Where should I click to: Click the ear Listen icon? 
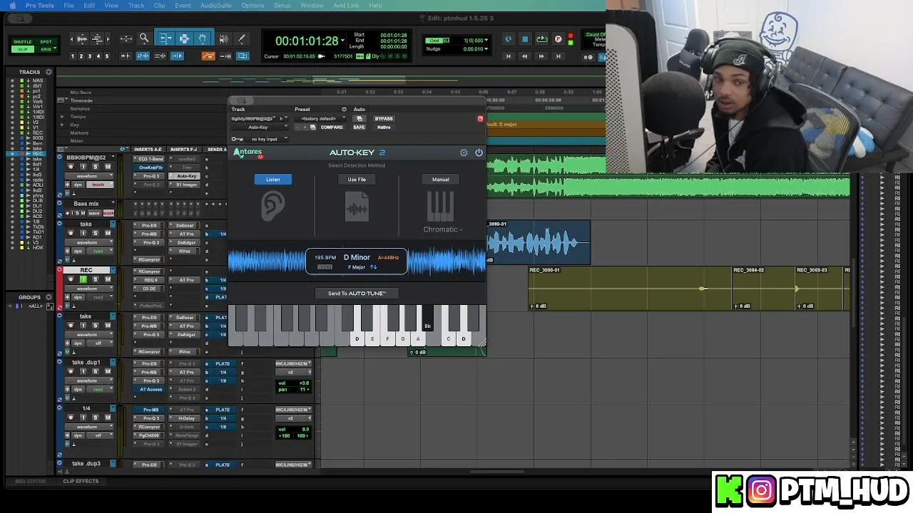point(272,207)
